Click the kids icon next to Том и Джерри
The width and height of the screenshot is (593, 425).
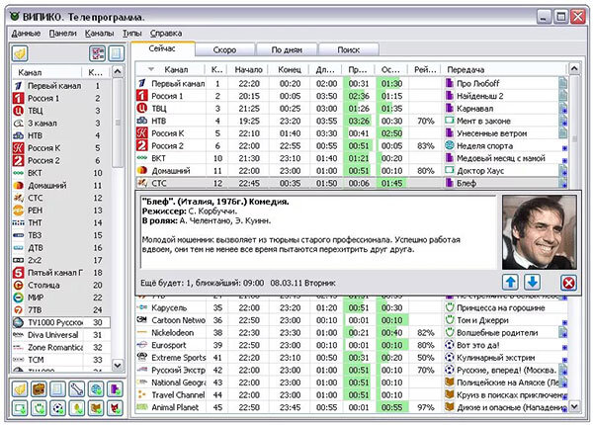(450, 320)
